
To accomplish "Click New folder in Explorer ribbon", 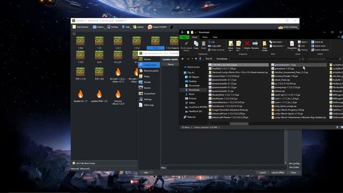I will [264, 46].
